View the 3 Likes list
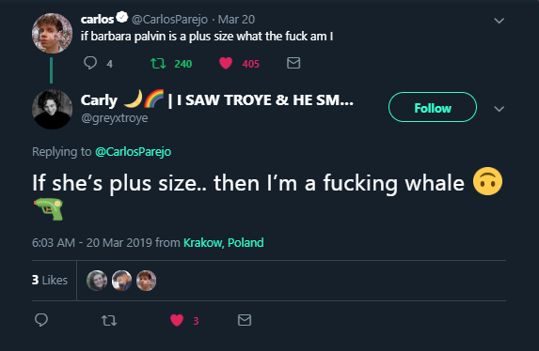The height and width of the screenshot is (351, 539). 50,280
